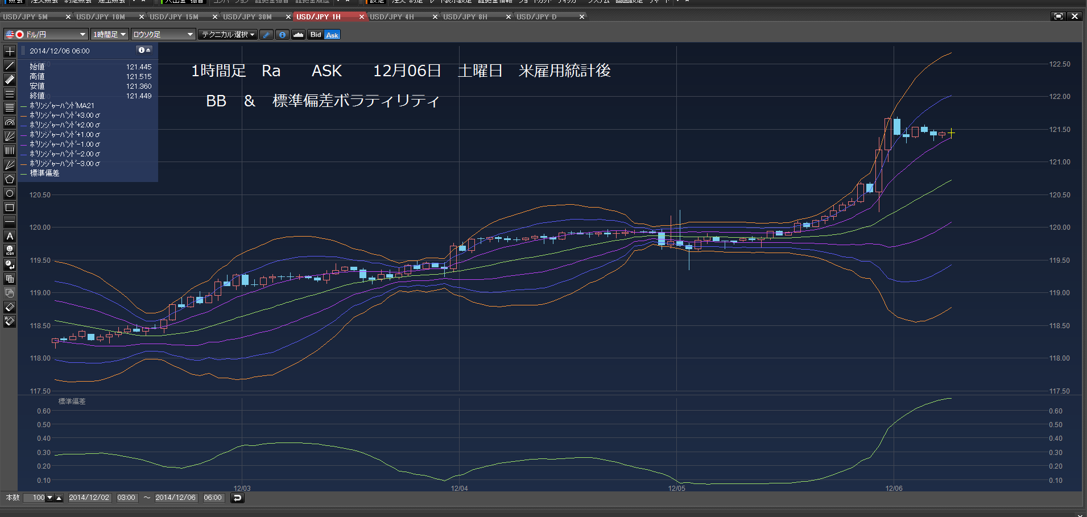Viewport: 1087px width, 517px height.
Task: Select the circle shape tool
Action: coord(10,193)
